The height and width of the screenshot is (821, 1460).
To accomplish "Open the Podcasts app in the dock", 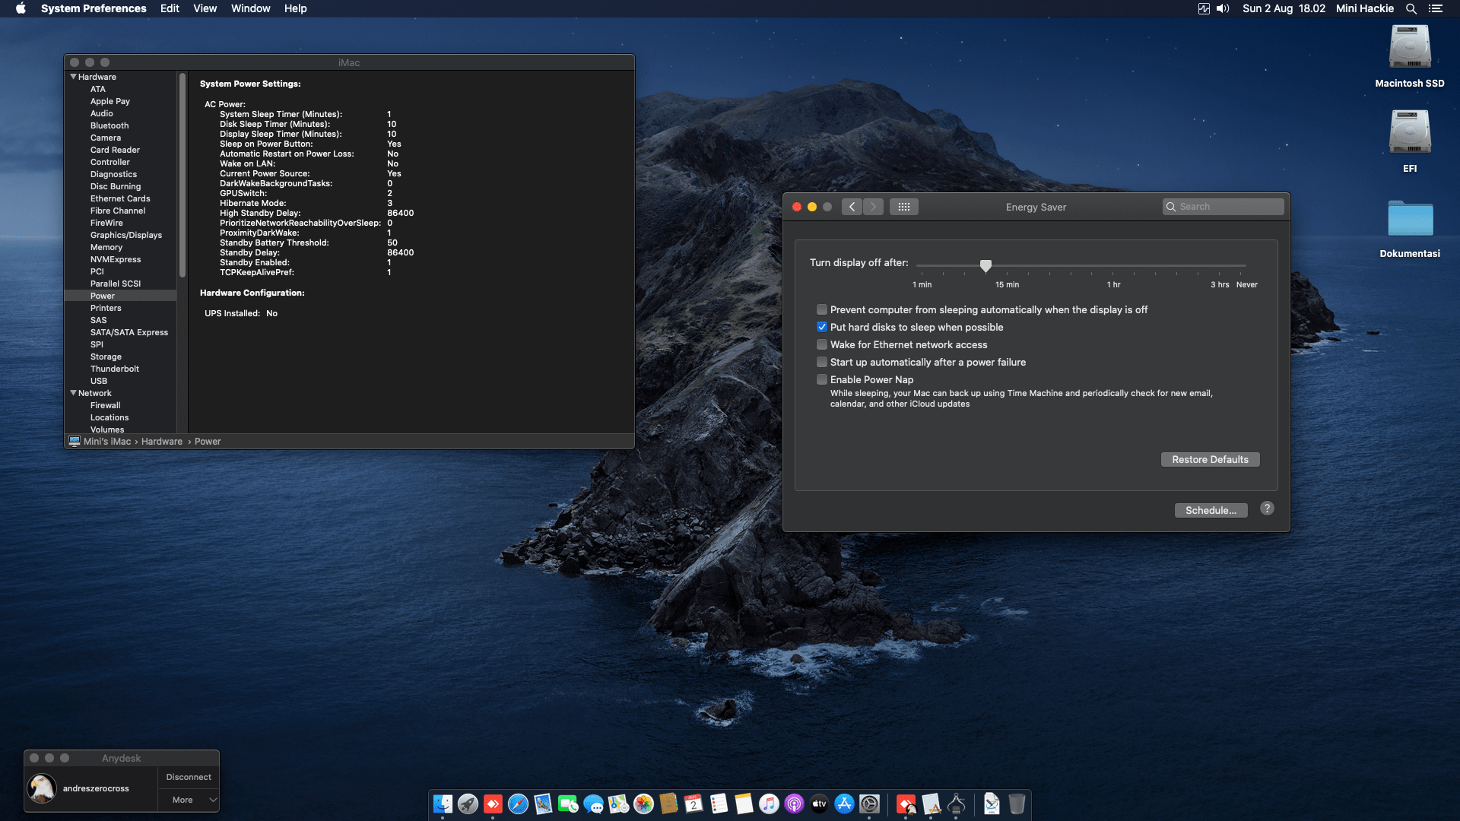I will click(794, 804).
